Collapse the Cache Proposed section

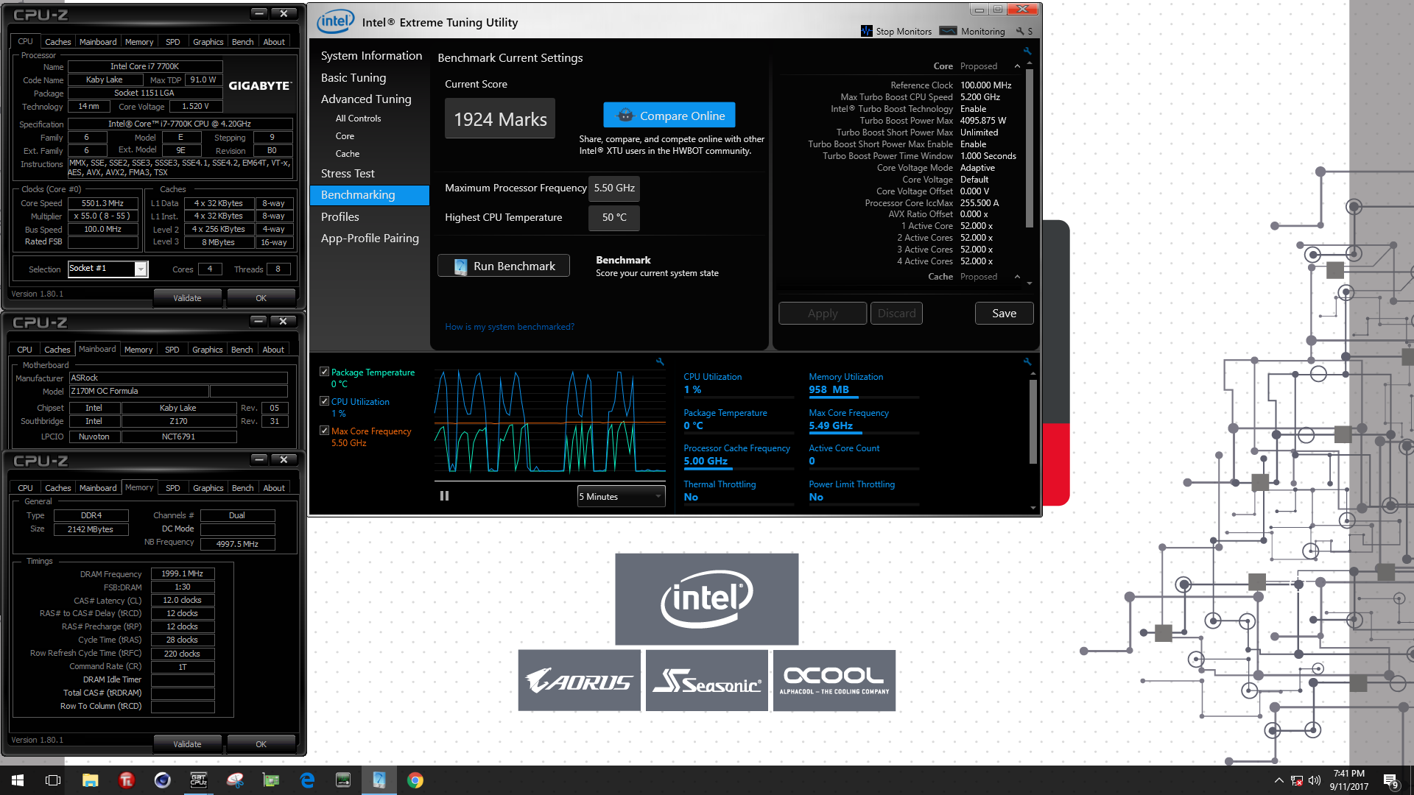tap(1017, 277)
